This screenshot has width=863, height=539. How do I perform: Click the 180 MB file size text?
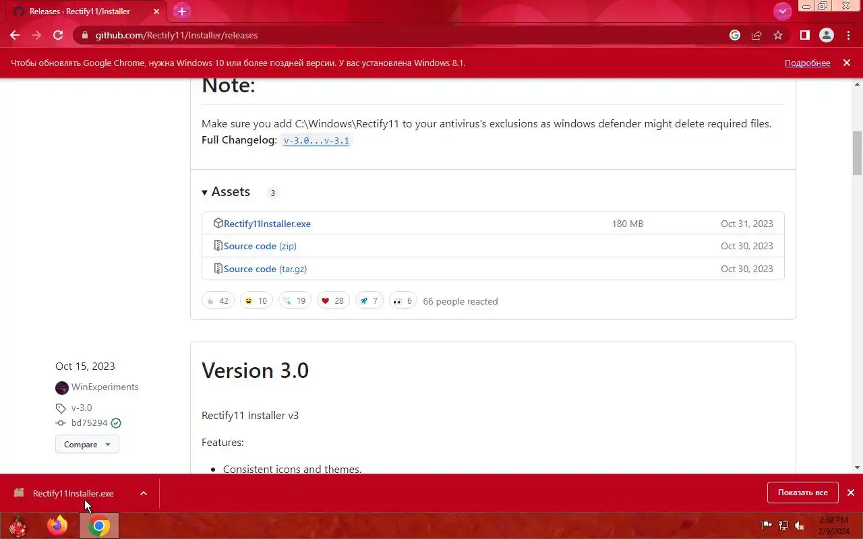(628, 224)
